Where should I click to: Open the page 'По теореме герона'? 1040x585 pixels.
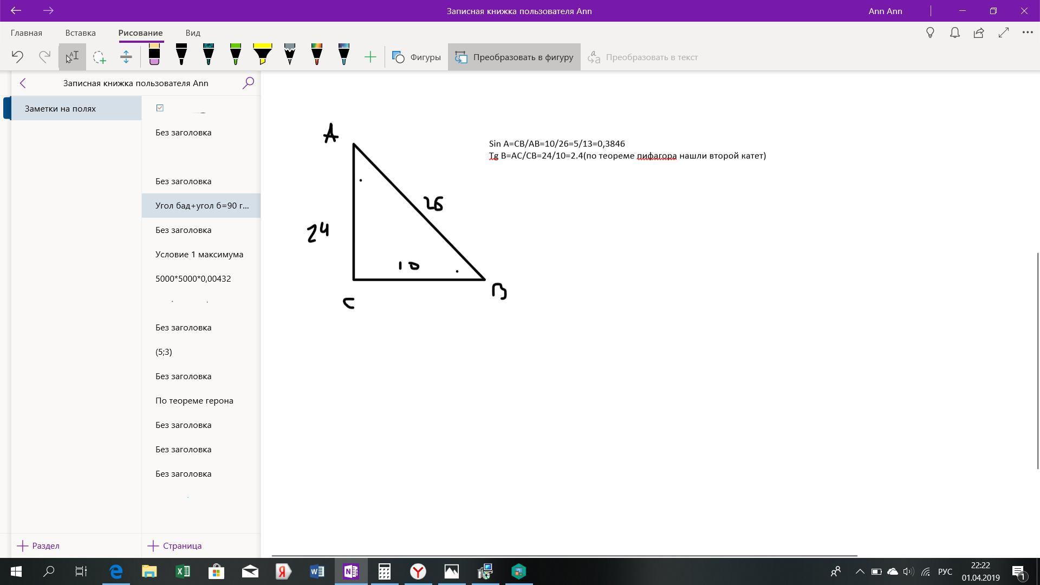click(194, 400)
